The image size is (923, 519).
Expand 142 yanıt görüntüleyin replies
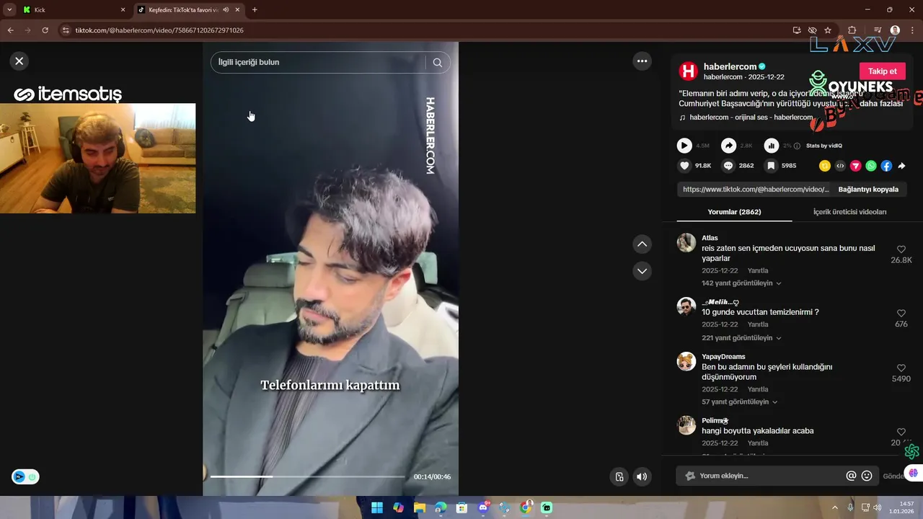[x=741, y=283]
